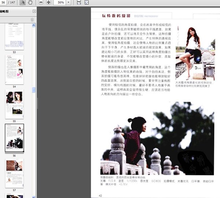Click the fit width scrolling icon
This screenshot has width=220, height=198.
pos(79,2)
